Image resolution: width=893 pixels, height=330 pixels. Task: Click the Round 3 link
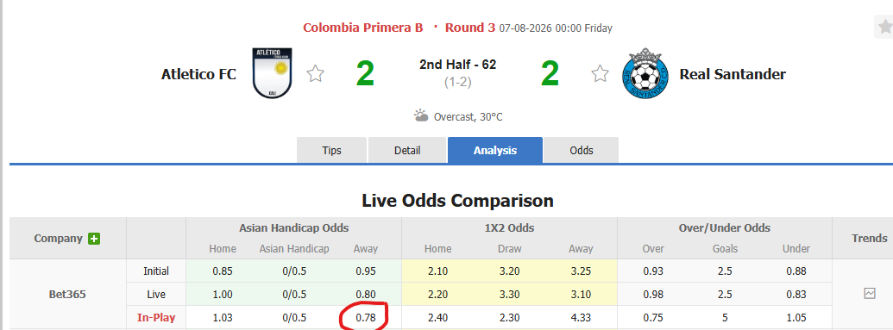(x=470, y=28)
